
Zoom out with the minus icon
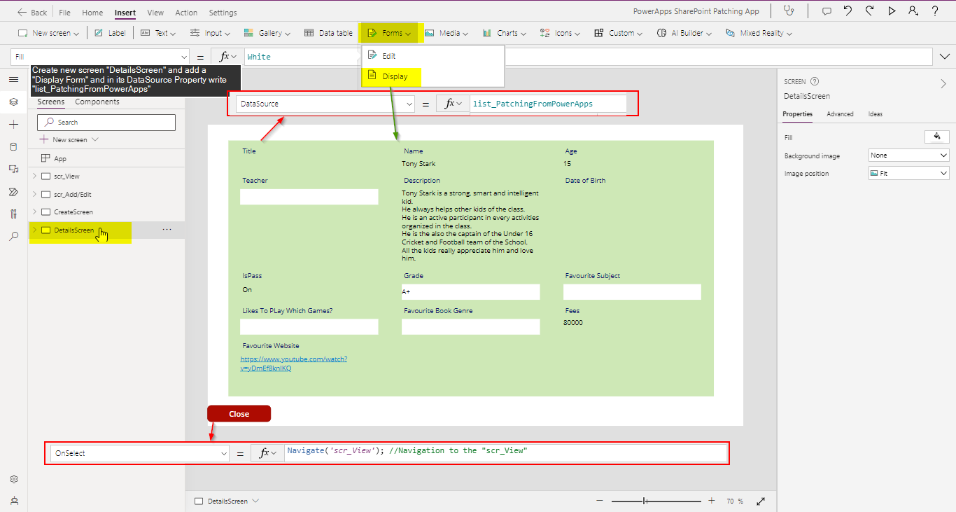click(x=600, y=501)
